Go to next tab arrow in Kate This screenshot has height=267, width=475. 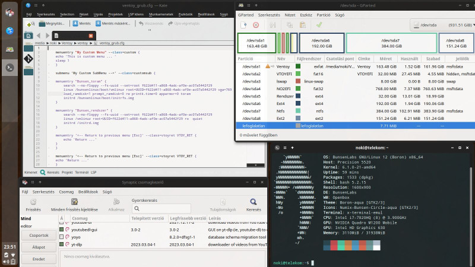click(47, 36)
